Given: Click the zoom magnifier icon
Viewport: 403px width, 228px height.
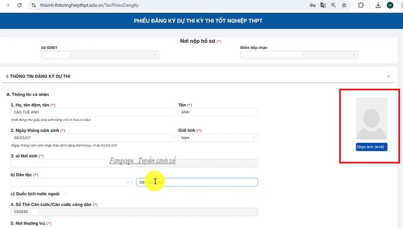Looking at the screenshot, I should click(x=333, y=5).
